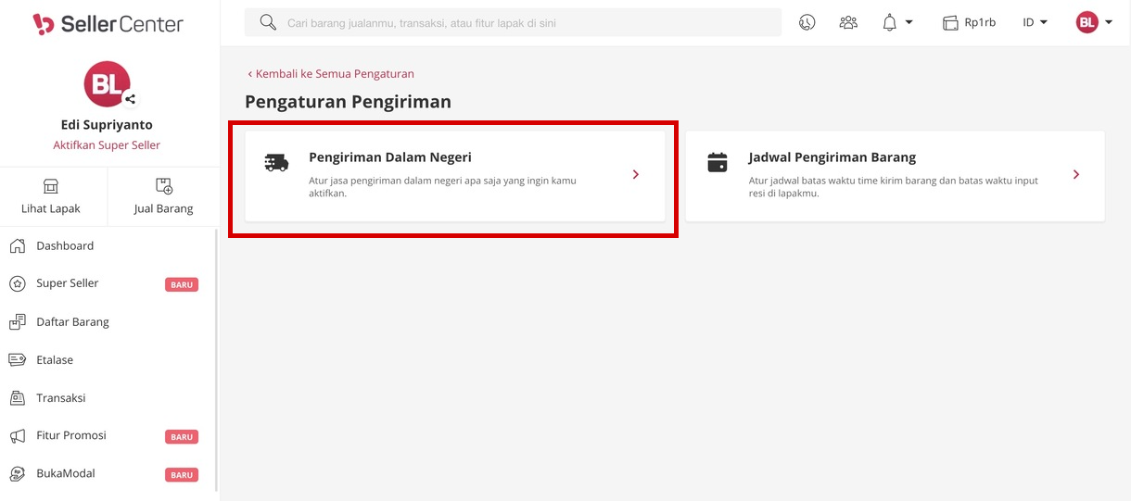Image resolution: width=1131 pixels, height=501 pixels.
Task: Click the Jual Barang add-product icon
Action: coord(164,186)
